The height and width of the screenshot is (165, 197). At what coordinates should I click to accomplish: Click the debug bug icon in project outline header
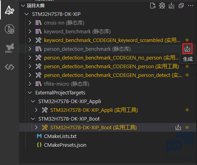tap(162, 6)
